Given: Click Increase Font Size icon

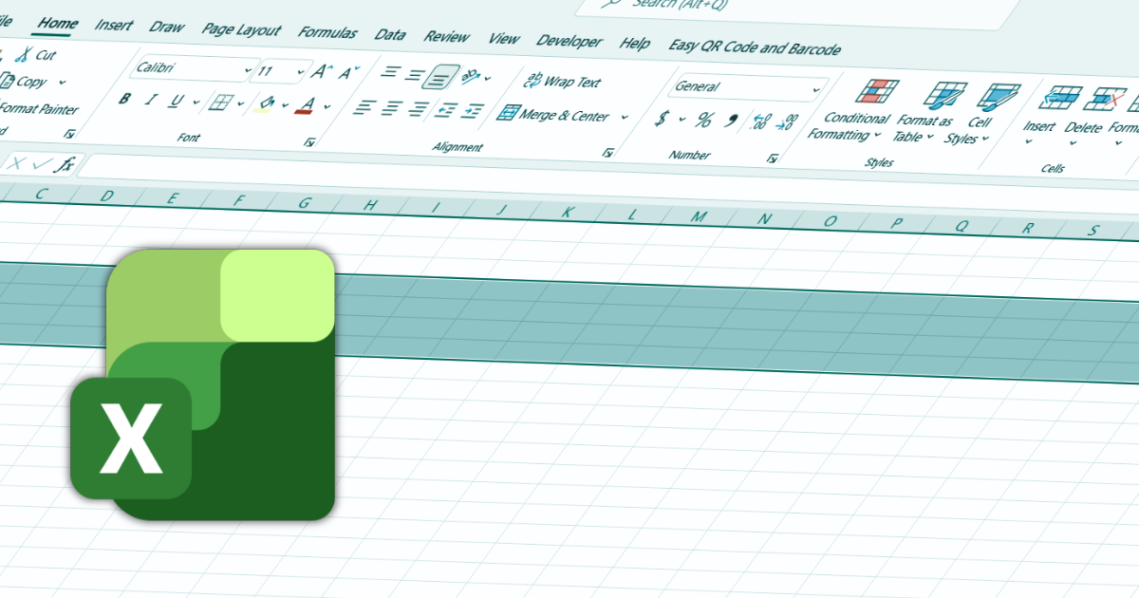Looking at the screenshot, I should pos(323,72).
